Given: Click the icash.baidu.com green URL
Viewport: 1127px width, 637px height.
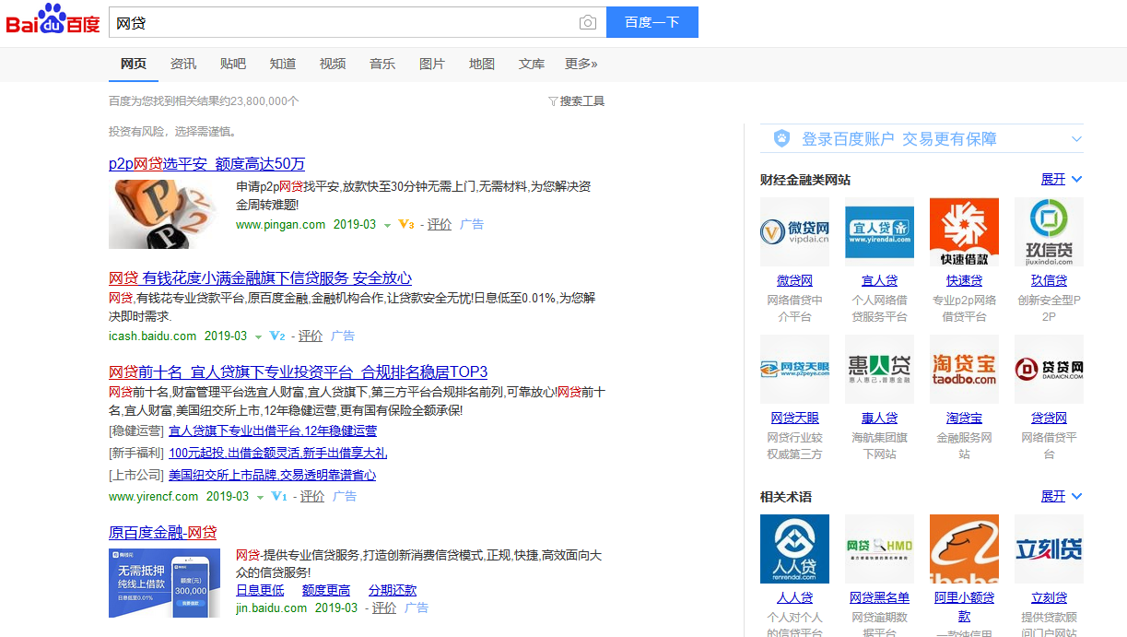Looking at the screenshot, I should (x=153, y=336).
